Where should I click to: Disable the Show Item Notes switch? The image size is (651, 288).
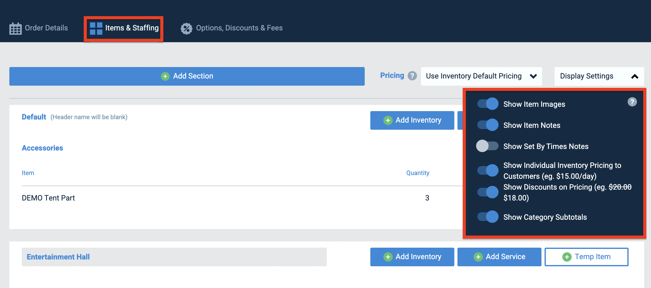point(488,125)
